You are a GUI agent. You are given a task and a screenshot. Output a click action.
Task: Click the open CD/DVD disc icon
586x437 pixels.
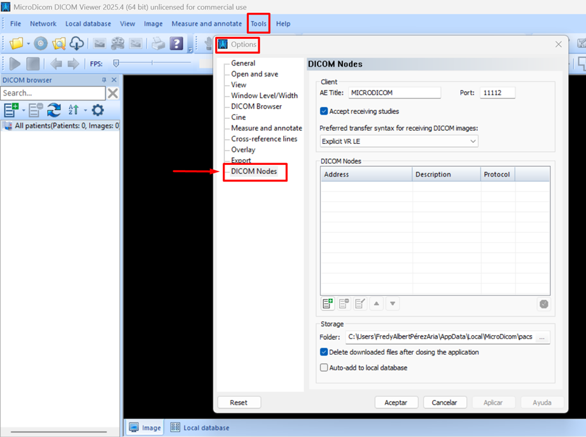point(41,43)
